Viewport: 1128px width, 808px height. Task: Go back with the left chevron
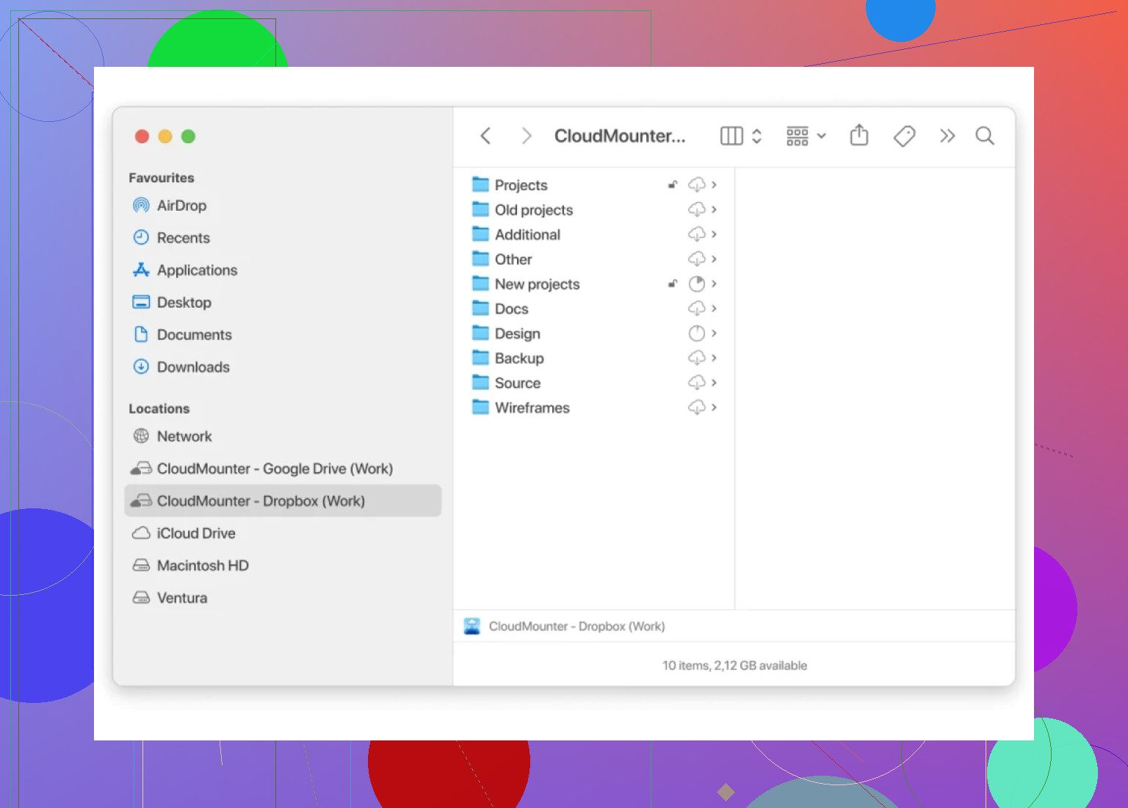click(485, 136)
